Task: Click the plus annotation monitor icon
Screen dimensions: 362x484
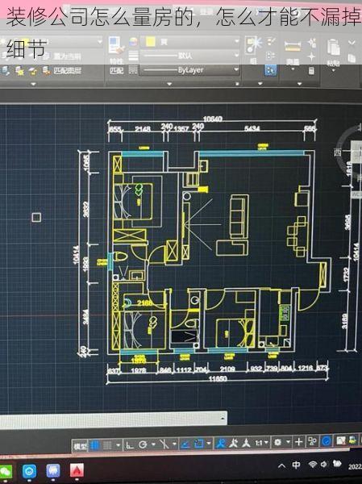Action: pos(298,442)
